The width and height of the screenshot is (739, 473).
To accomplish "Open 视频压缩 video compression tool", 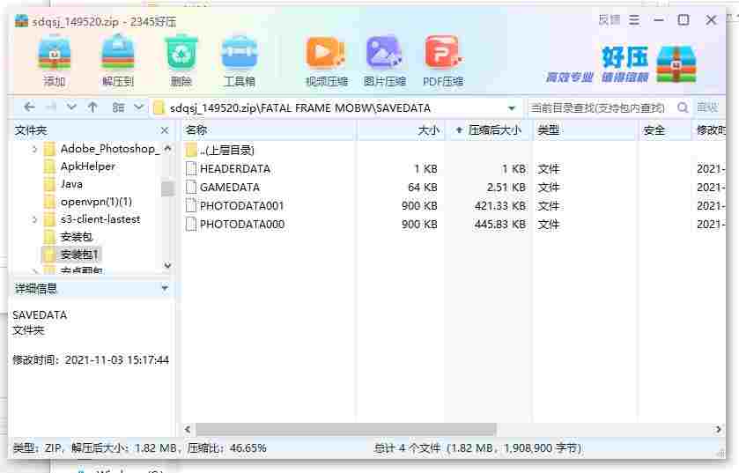I will [x=326, y=62].
